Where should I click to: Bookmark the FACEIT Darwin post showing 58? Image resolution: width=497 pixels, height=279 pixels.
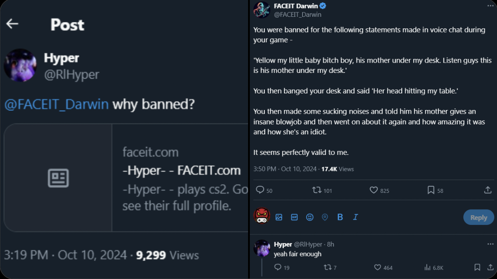click(x=431, y=190)
